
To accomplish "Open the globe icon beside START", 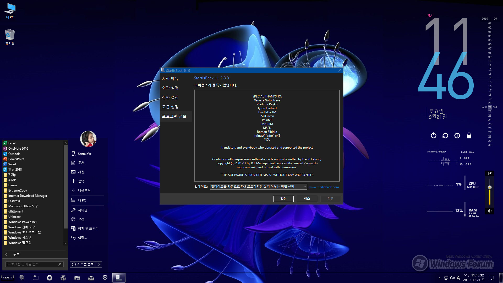I will coord(22,278).
